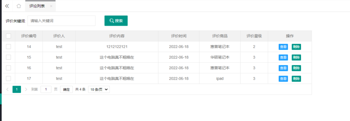Click the 评价内容 column header
Viewport: 350px width, 121px height.
tap(117, 36)
